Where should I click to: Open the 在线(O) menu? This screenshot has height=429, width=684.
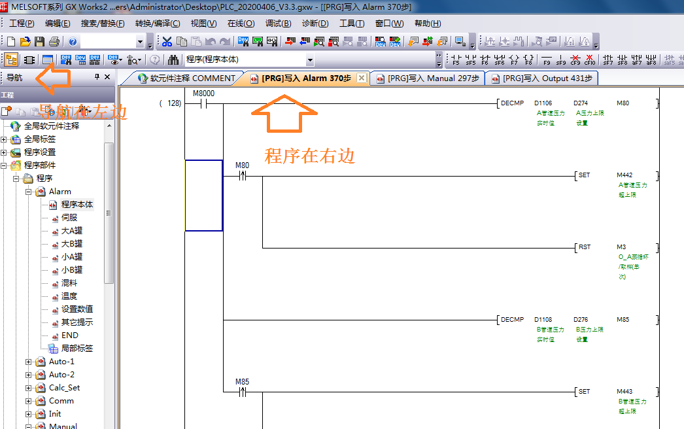241,24
